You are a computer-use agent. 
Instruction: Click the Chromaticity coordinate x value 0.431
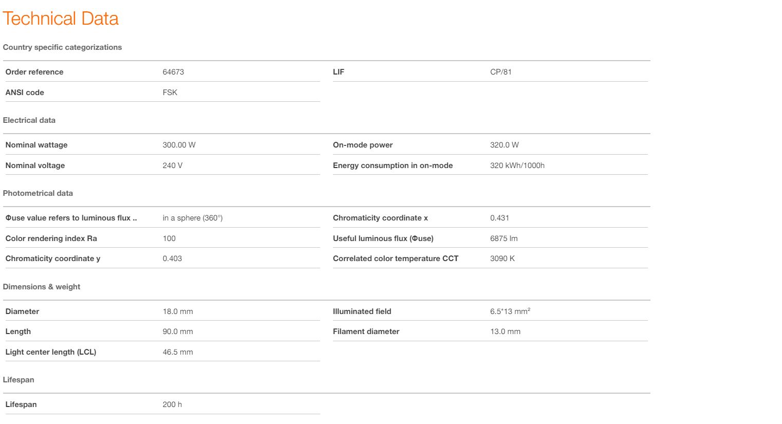click(x=499, y=218)
